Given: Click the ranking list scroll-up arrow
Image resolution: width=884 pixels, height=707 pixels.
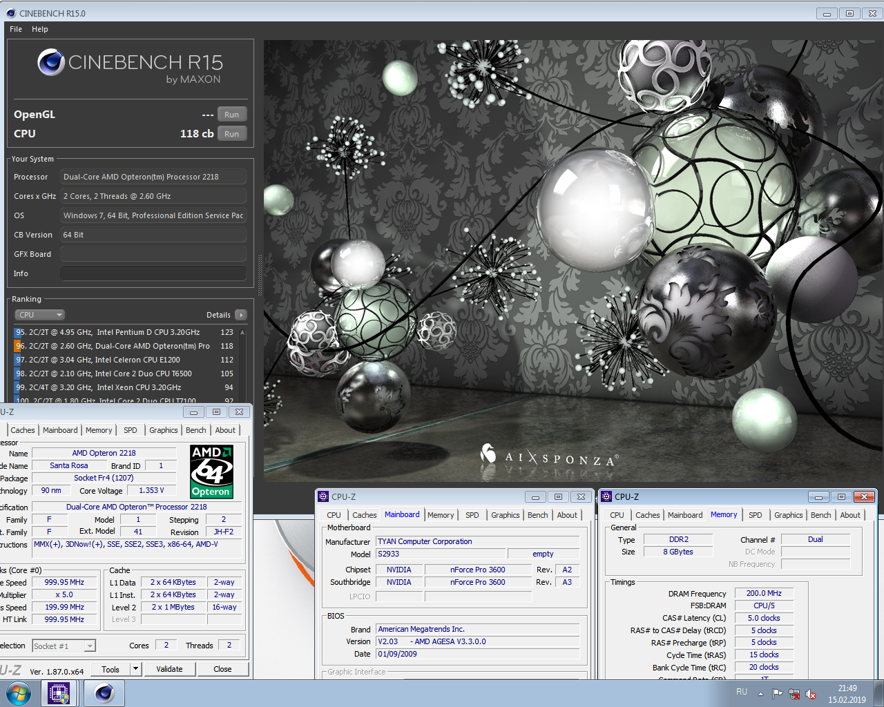Looking at the screenshot, I should pos(242,332).
